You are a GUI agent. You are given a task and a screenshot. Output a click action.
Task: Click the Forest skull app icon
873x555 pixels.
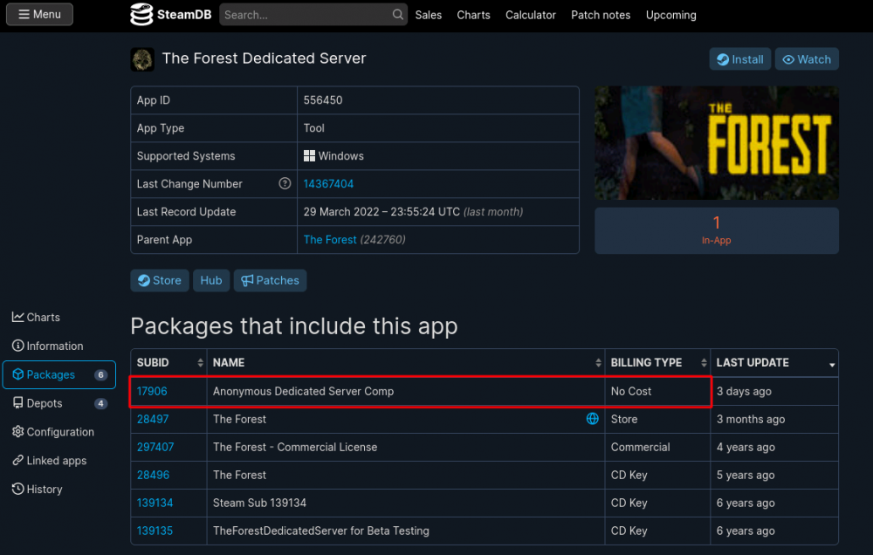point(142,59)
